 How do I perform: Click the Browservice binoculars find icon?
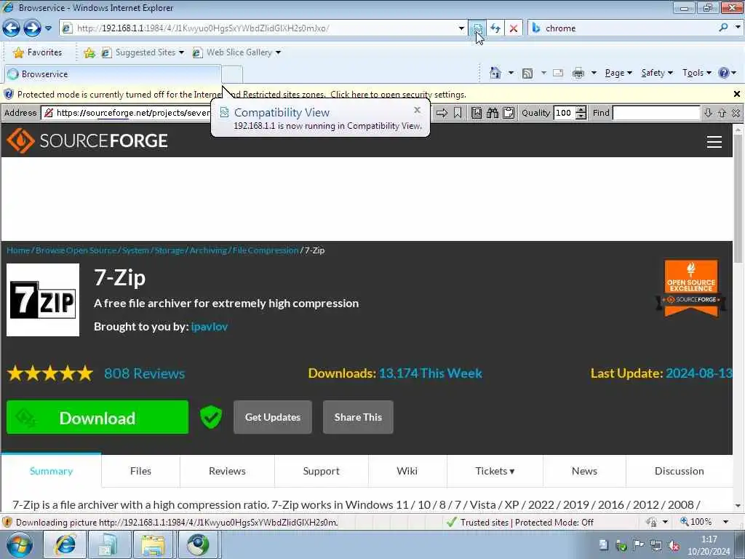tap(493, 113)
